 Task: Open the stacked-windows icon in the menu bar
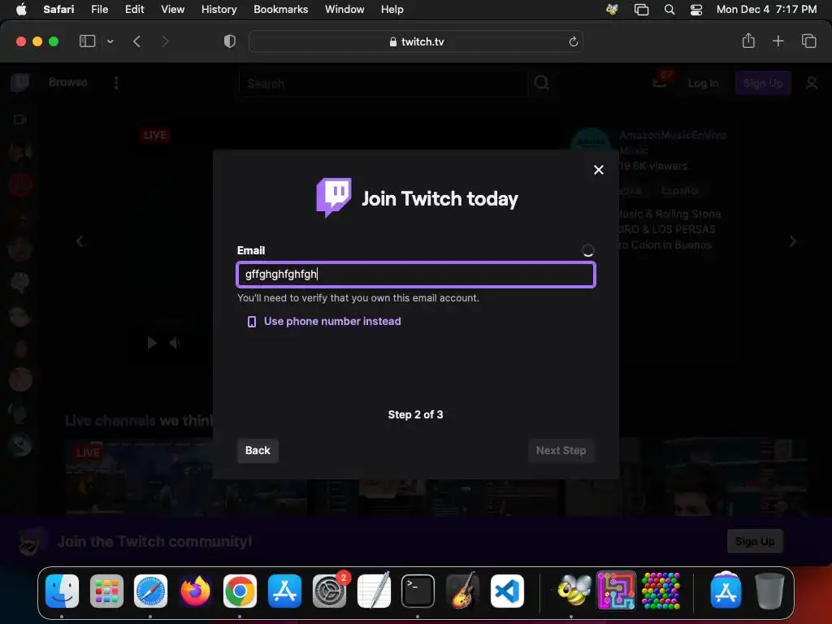(641, 9)
